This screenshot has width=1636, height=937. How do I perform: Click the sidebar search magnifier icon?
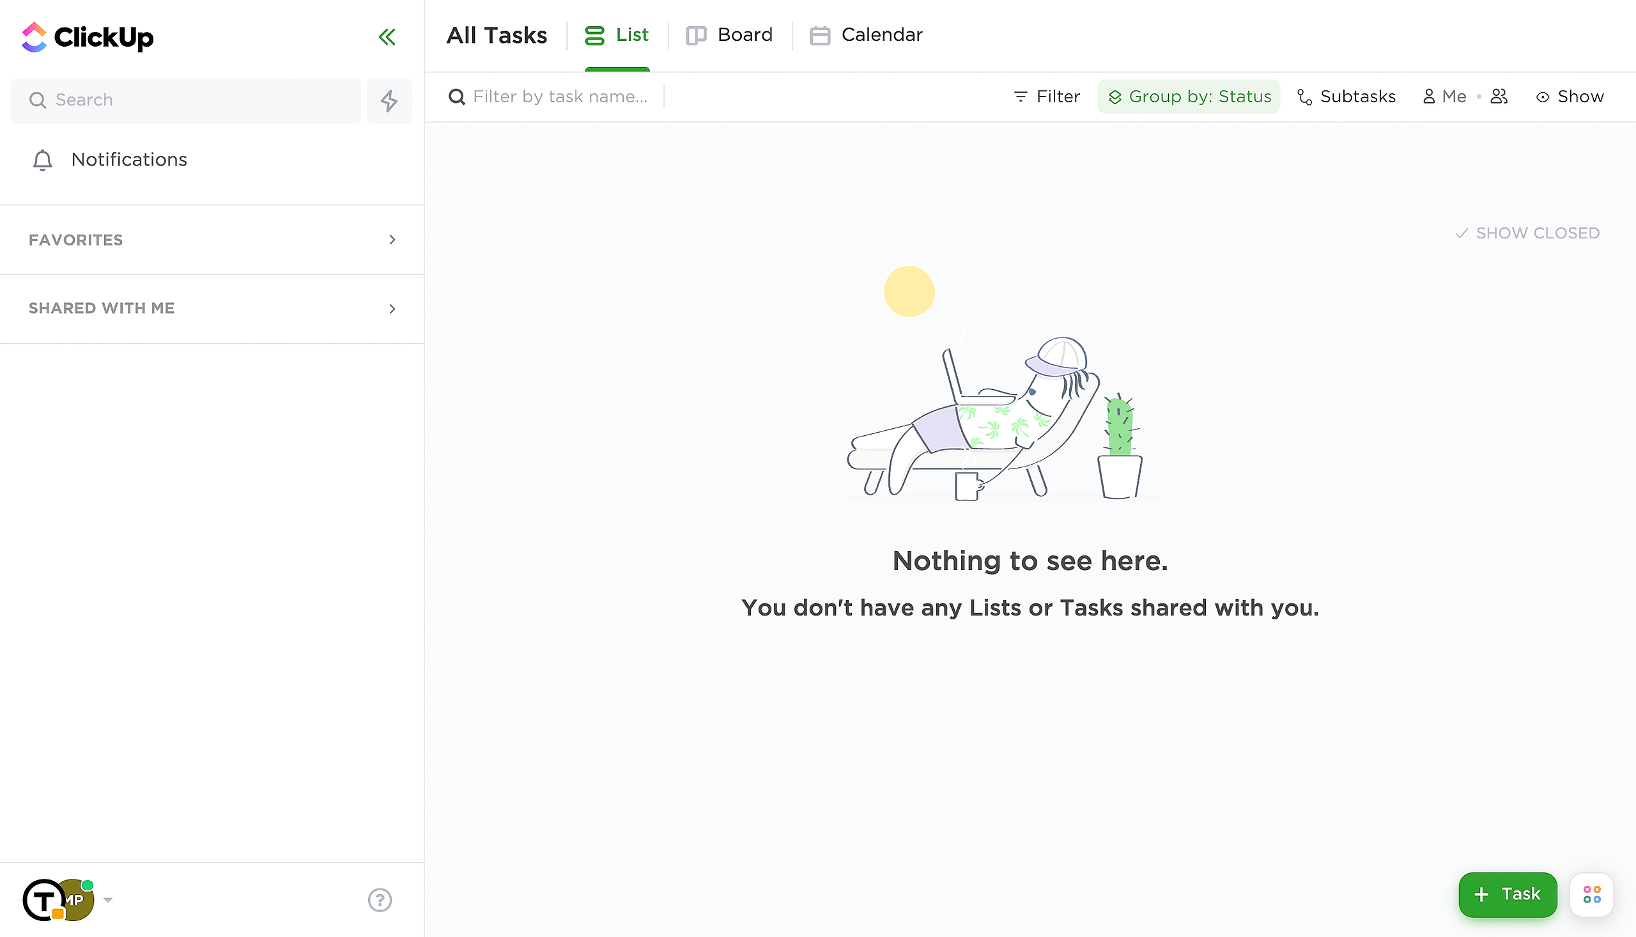click(37, 100)
